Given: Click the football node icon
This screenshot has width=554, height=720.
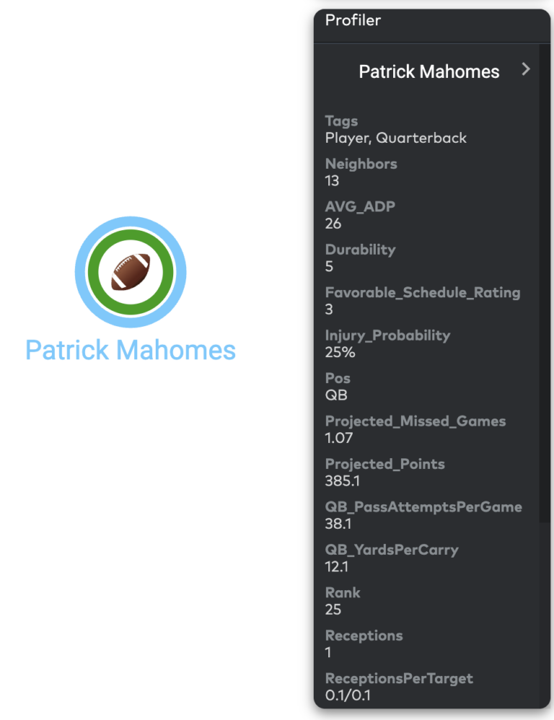Looking at the screenshot, I should point(131,272).
